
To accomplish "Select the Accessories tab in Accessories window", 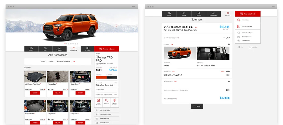I will (74, 49).
